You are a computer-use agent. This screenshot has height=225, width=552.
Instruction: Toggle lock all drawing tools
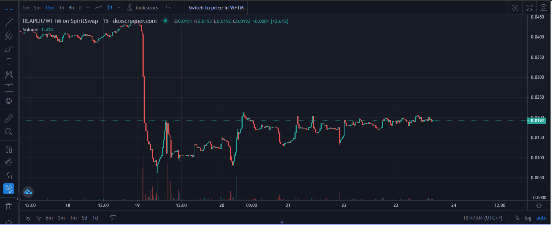point(9,176)
